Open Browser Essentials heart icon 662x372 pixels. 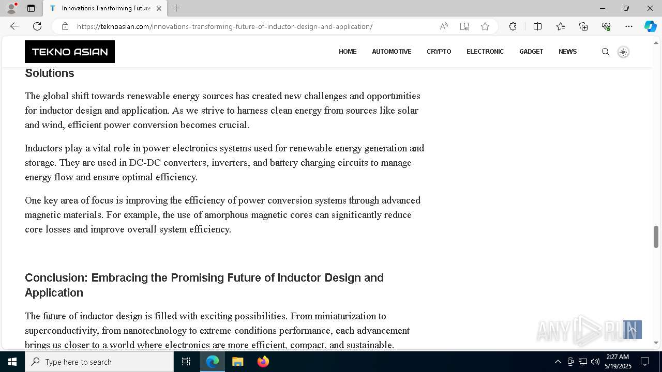click(606, 26)
